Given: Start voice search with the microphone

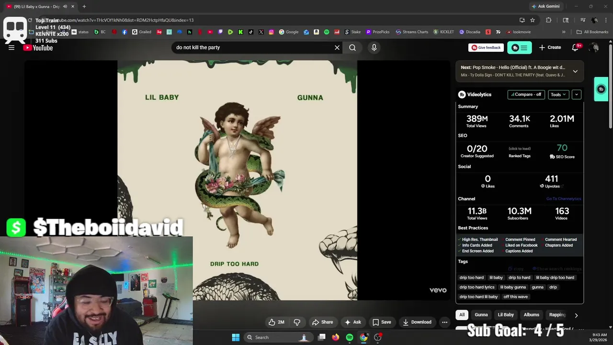Looking at the screenshot, I should tap(374, 47).
